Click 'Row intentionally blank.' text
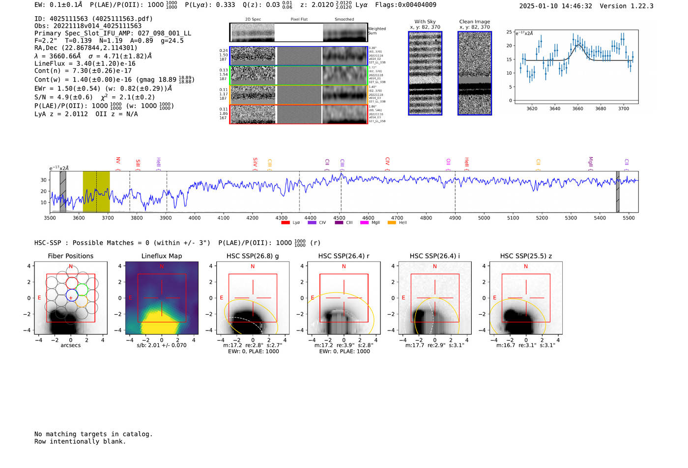 (80, 441)
